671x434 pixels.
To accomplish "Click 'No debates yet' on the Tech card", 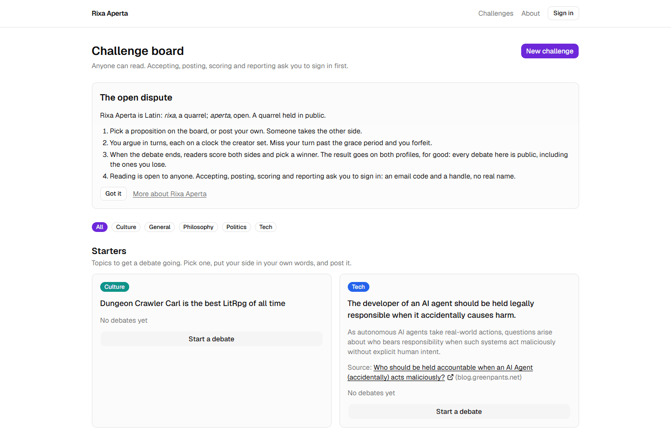I will (x=371, y=393).
